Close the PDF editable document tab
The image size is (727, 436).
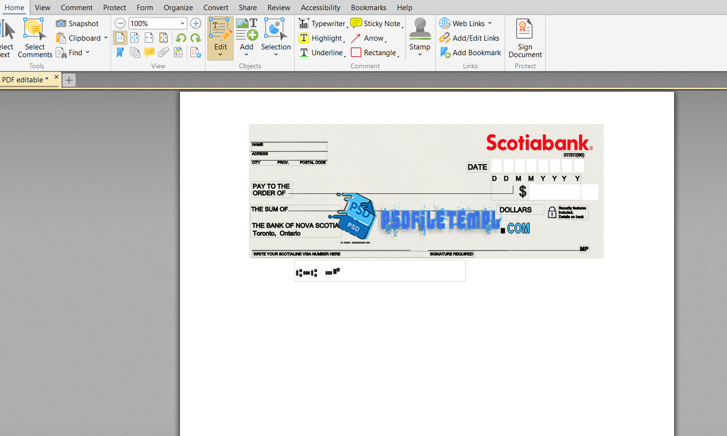pyautogui.click(x=56, y=77)
